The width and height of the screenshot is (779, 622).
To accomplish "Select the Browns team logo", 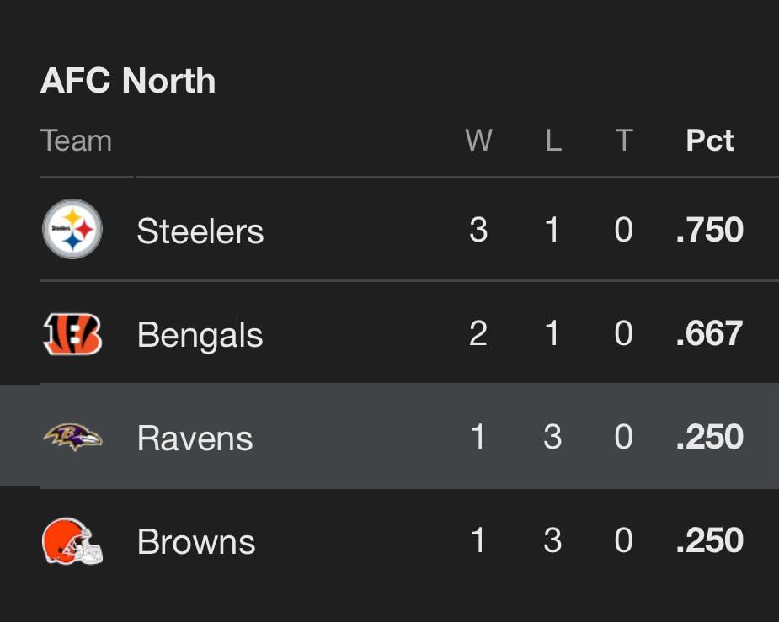I will (x=72, y=541).
